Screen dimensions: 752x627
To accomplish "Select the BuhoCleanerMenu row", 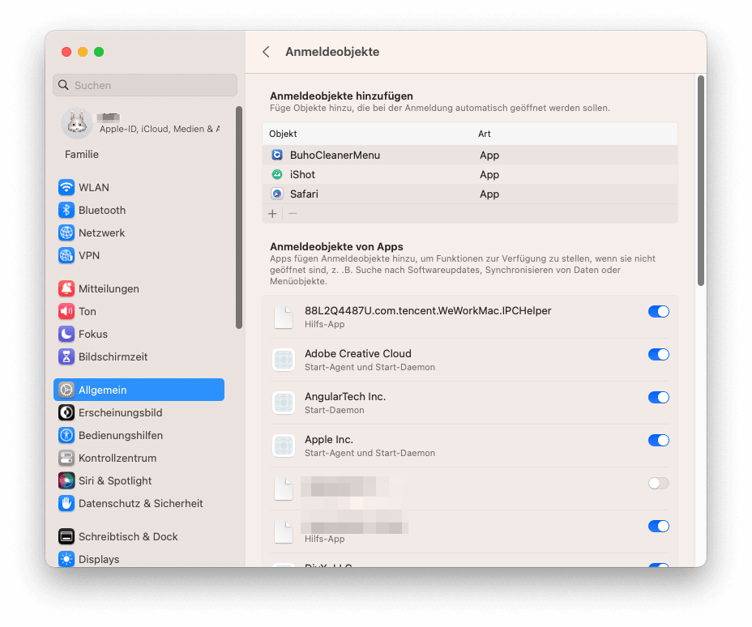I will (x=470, y=155).
